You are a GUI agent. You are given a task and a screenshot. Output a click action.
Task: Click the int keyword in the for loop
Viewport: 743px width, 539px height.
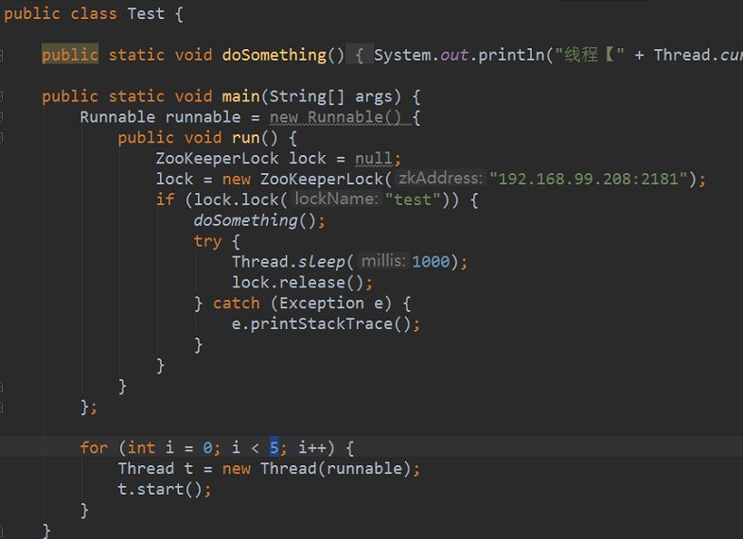[x=141, y=447]
